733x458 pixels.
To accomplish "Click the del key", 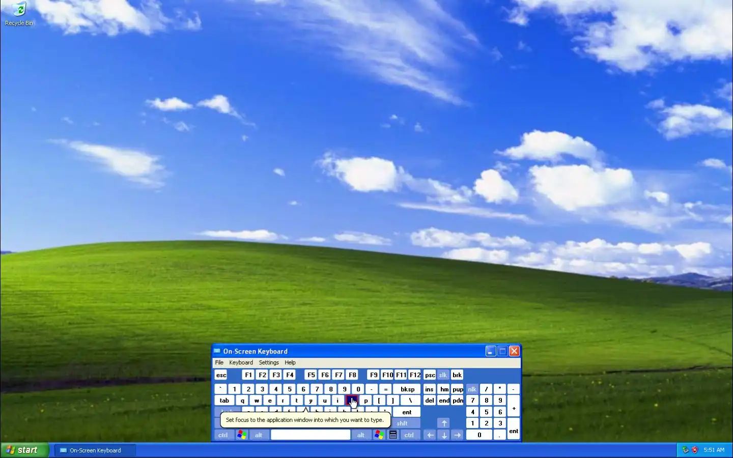I will click(x=429, y=400).
